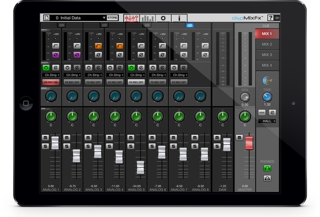Solo the Analog 1 channel
The width and height of the screenshot is (320, 217).
point(46,146)
